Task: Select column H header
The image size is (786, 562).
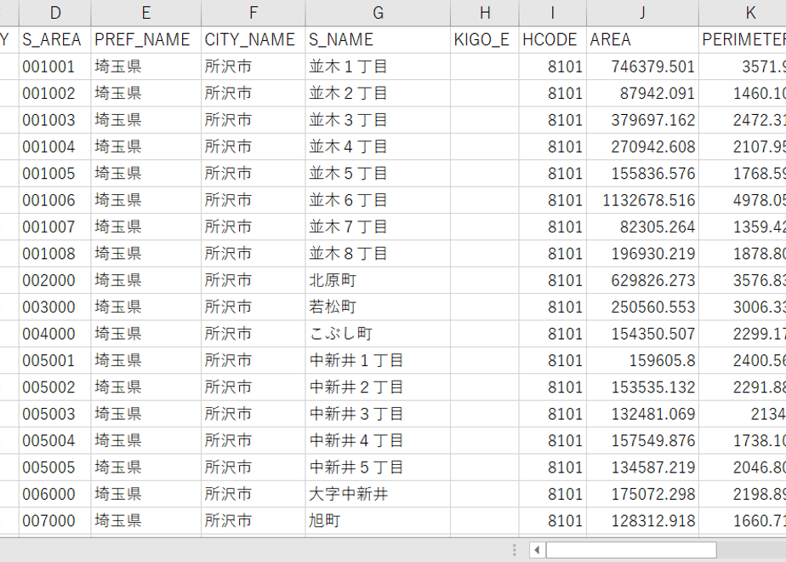Action: point(485,13)
